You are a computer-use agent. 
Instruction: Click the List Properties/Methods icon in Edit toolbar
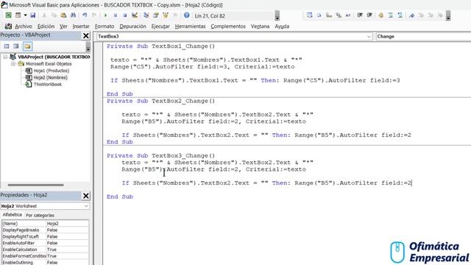click(x=309, y=15)
